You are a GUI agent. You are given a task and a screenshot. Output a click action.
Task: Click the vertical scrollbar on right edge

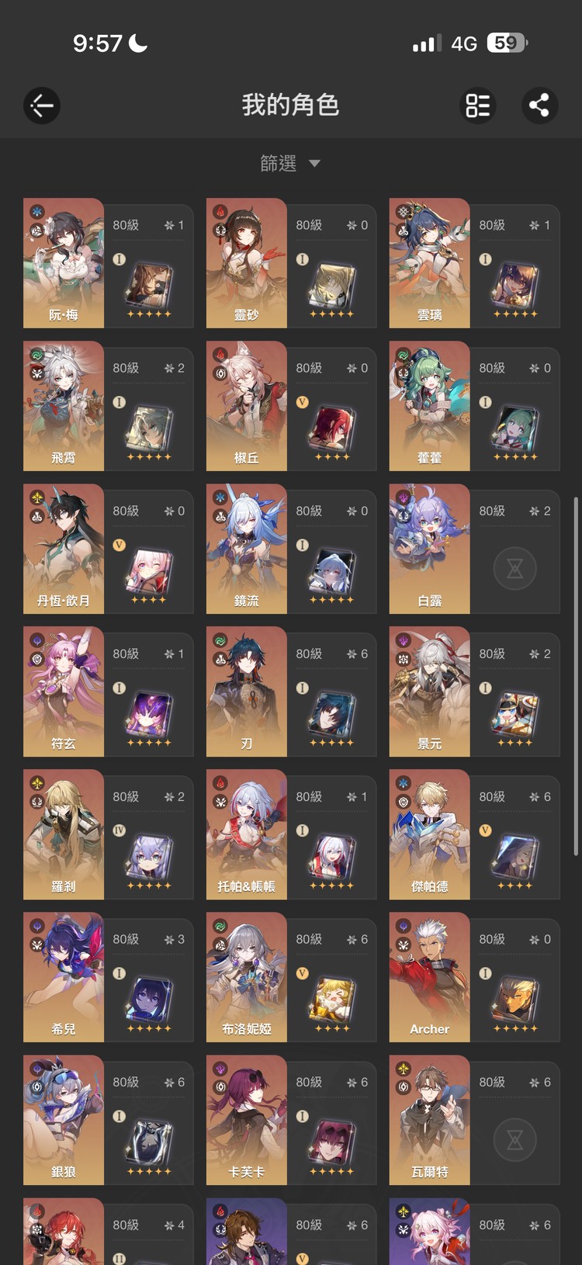pyautogui.click(x=575, y=675)
